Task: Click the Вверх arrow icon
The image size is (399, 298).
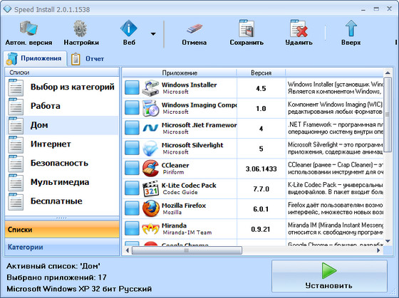Action: pos(351,28)
